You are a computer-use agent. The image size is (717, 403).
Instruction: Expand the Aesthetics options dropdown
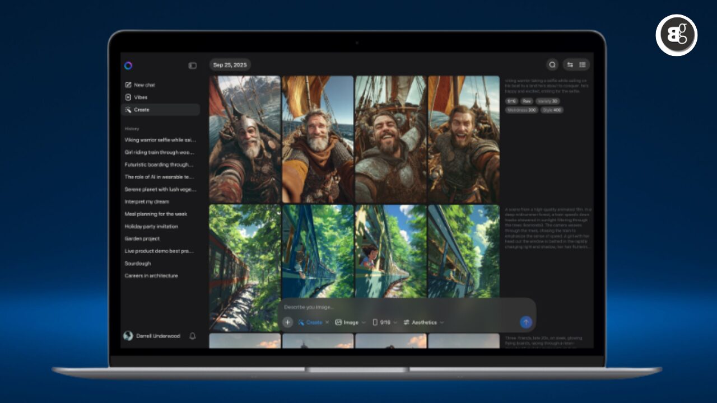[423, 322]
